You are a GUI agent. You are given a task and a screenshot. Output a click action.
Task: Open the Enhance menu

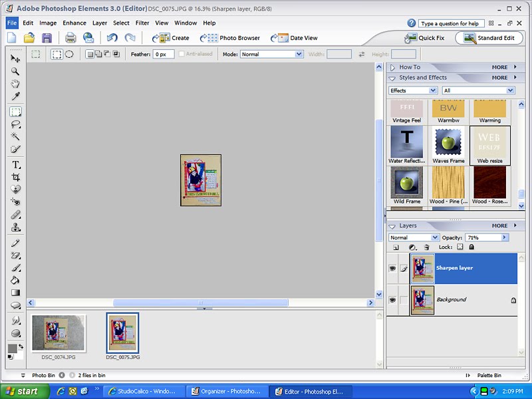tap(74, 23)
